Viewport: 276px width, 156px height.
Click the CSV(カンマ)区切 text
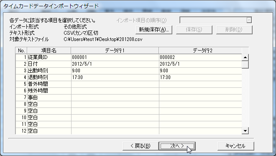pyautogui.click(x=81, y=33)
